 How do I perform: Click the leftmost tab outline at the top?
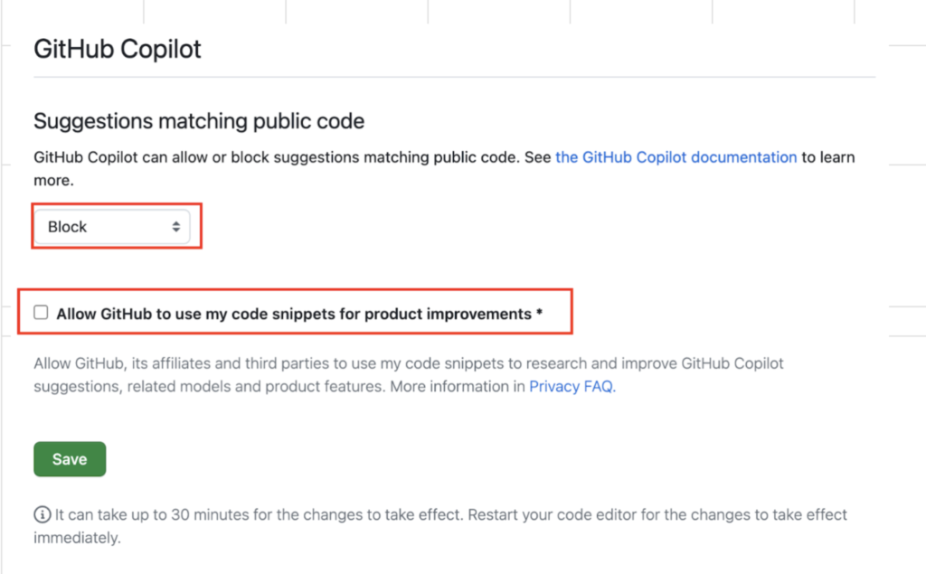click(72, 7)
